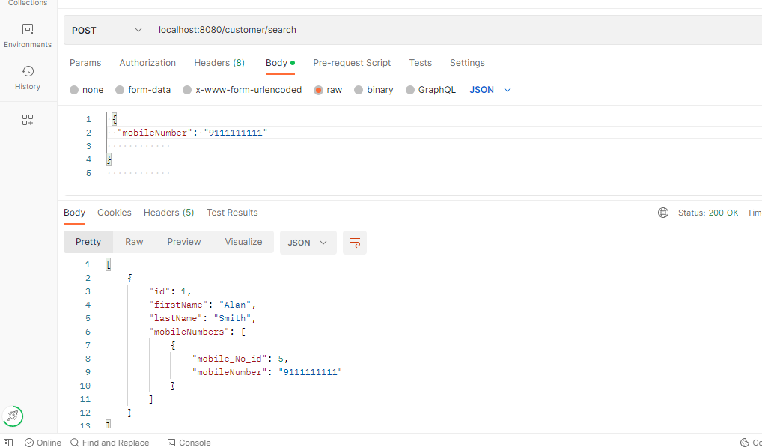Select the binary body type
This screenshot has height=447, width=762.
[x=374, y=90]
